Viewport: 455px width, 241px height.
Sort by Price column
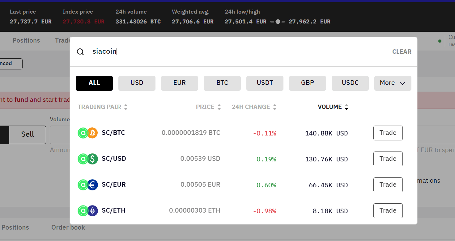click(x=208, y=107)
